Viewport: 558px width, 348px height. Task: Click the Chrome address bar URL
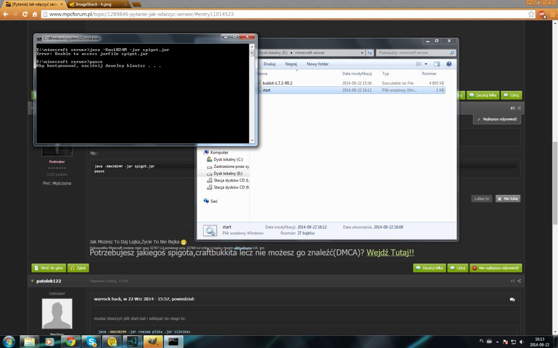(x=141, y=14)
